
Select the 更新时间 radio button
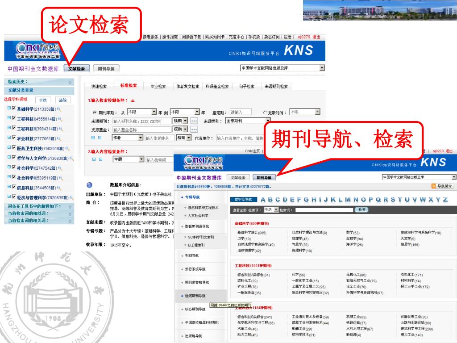[x=265, y=113]
